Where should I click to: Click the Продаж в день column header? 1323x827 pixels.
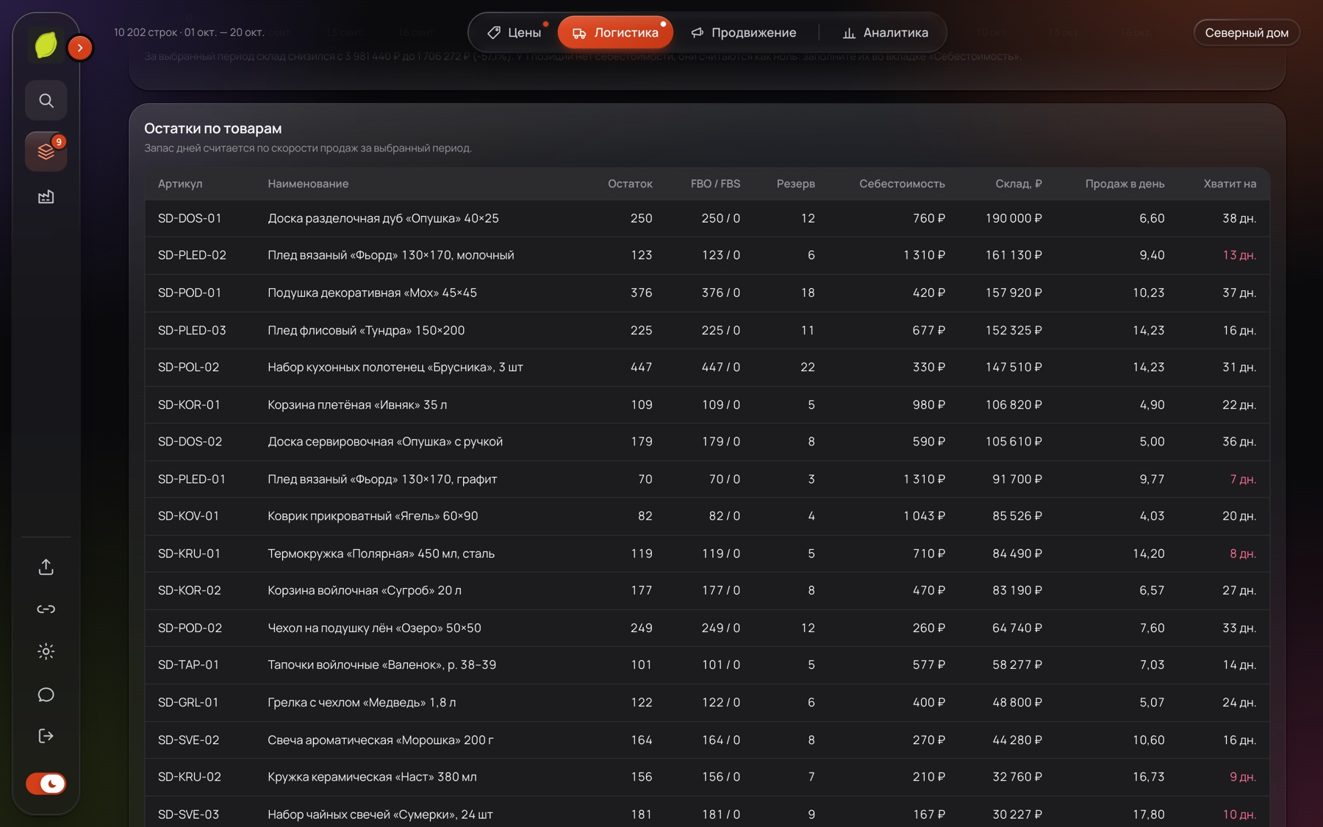[1125, 184]
